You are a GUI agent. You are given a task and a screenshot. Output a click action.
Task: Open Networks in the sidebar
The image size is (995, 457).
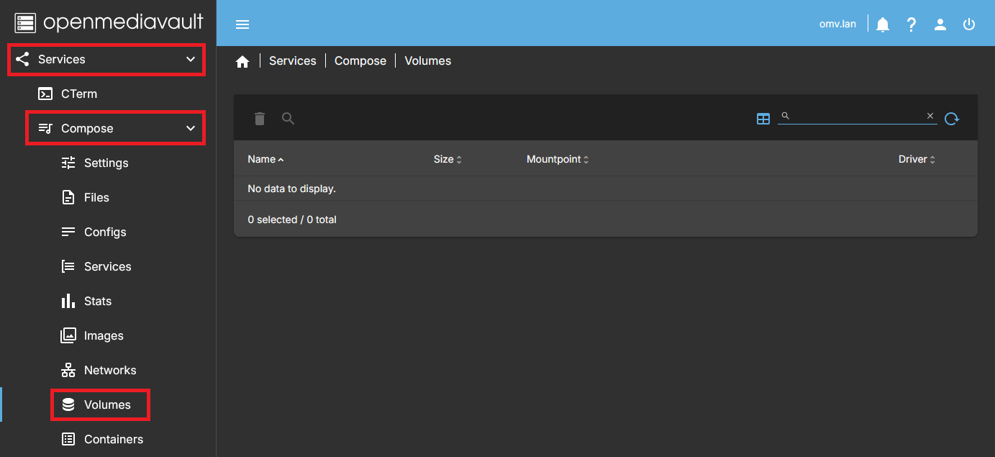[x=109, y=370]
